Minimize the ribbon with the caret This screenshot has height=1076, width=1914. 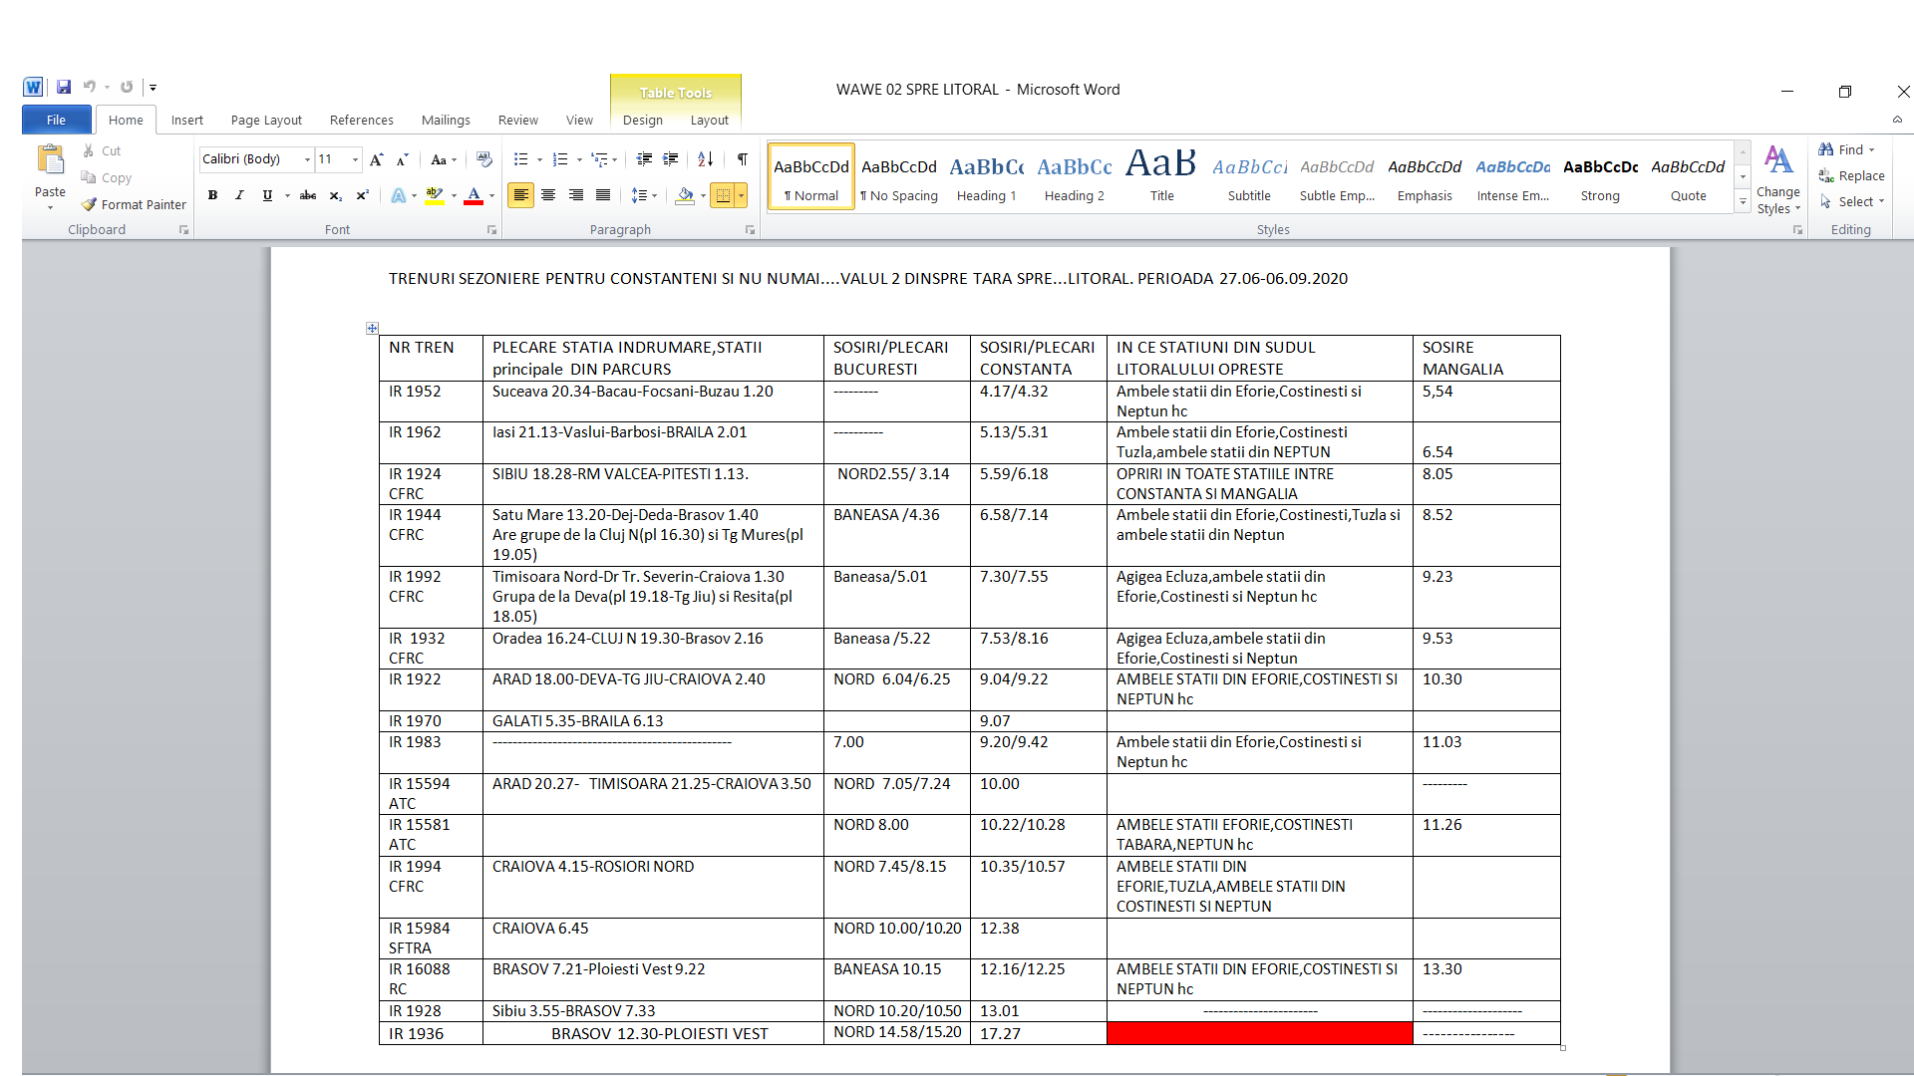[1897, 120]
